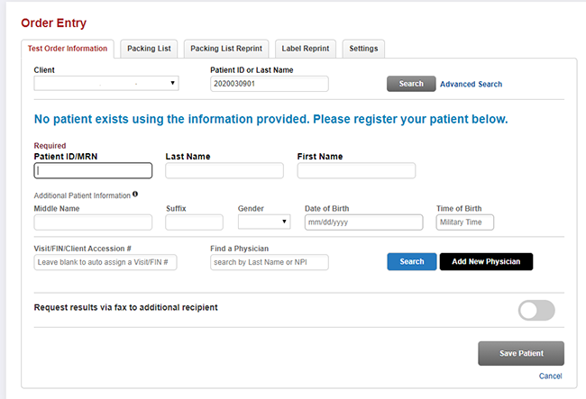Image resolution: width=586 pixels, height=399 pixels.
Task: Select the Test Order Information tab
Action: (68, 49)
